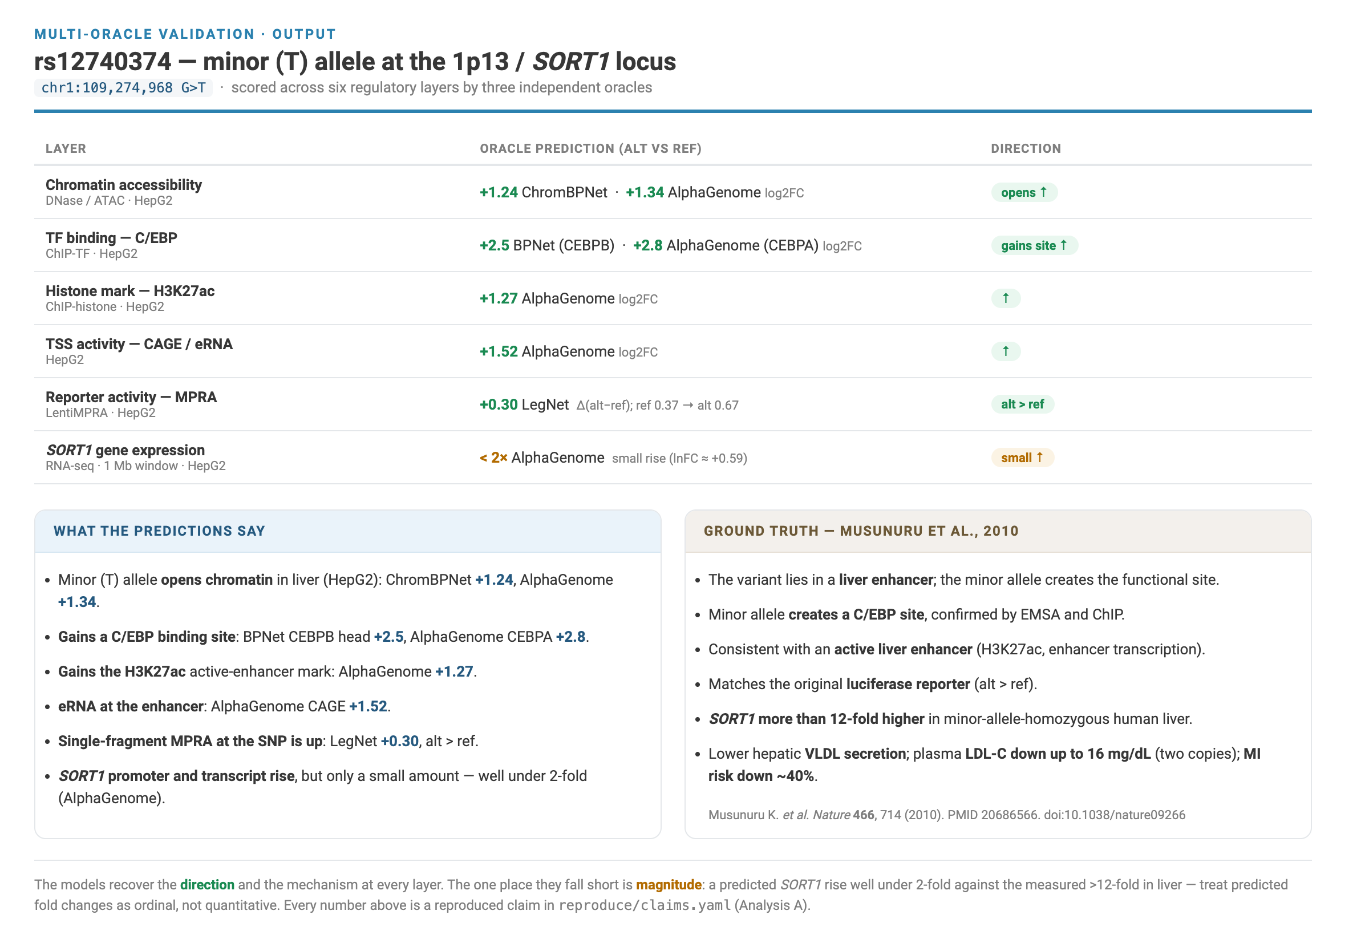The width and height of the screenshot is (1369, 947).
Task: Click the +1.24 ChromBPNet prediction value
Action: 542,192
